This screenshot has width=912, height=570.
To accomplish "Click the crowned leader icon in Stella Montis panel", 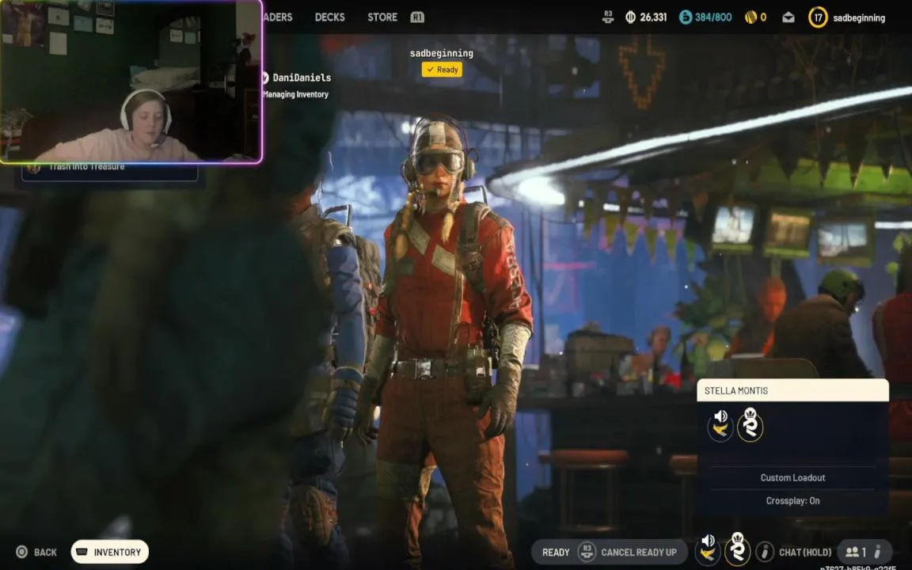I will tap(750, 425).
